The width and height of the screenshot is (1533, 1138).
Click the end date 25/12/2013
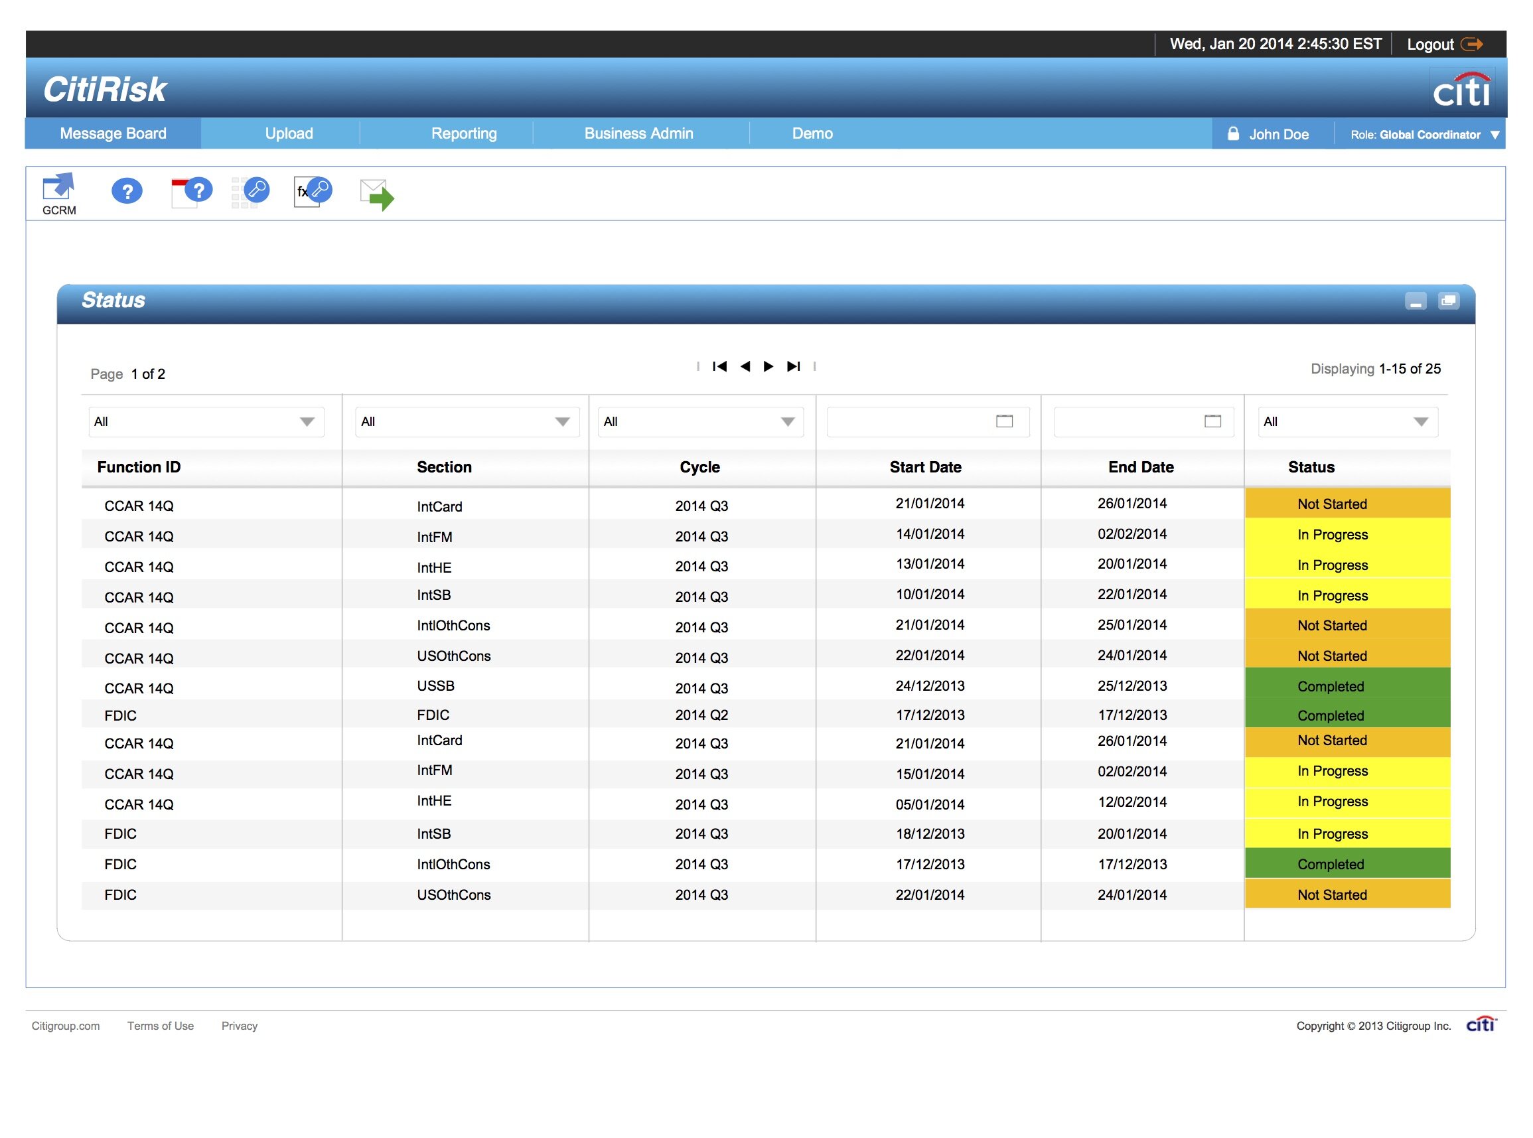1132,686
